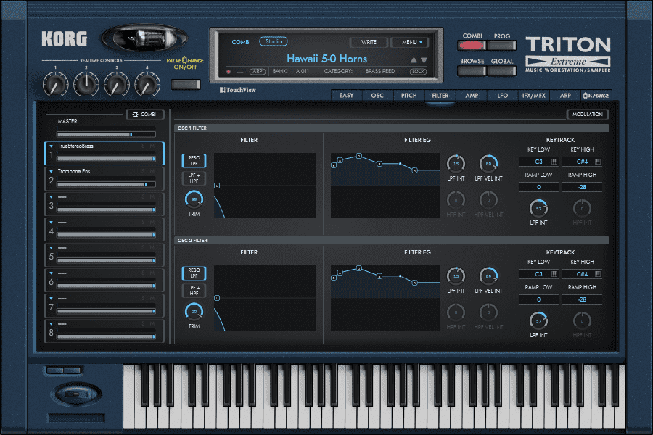
Task: Click the MODULATION button
Action: pos(587,114)
